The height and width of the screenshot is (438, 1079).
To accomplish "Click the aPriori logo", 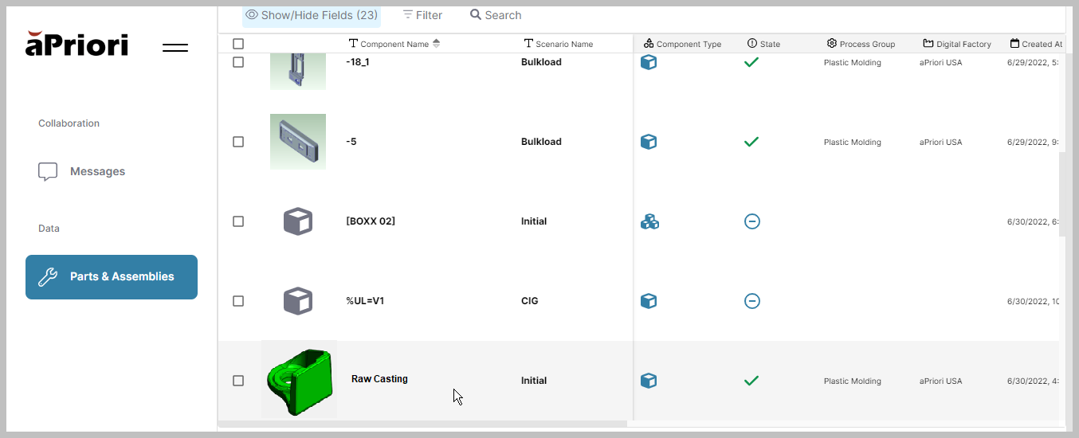I will click(x=77, y=45).
